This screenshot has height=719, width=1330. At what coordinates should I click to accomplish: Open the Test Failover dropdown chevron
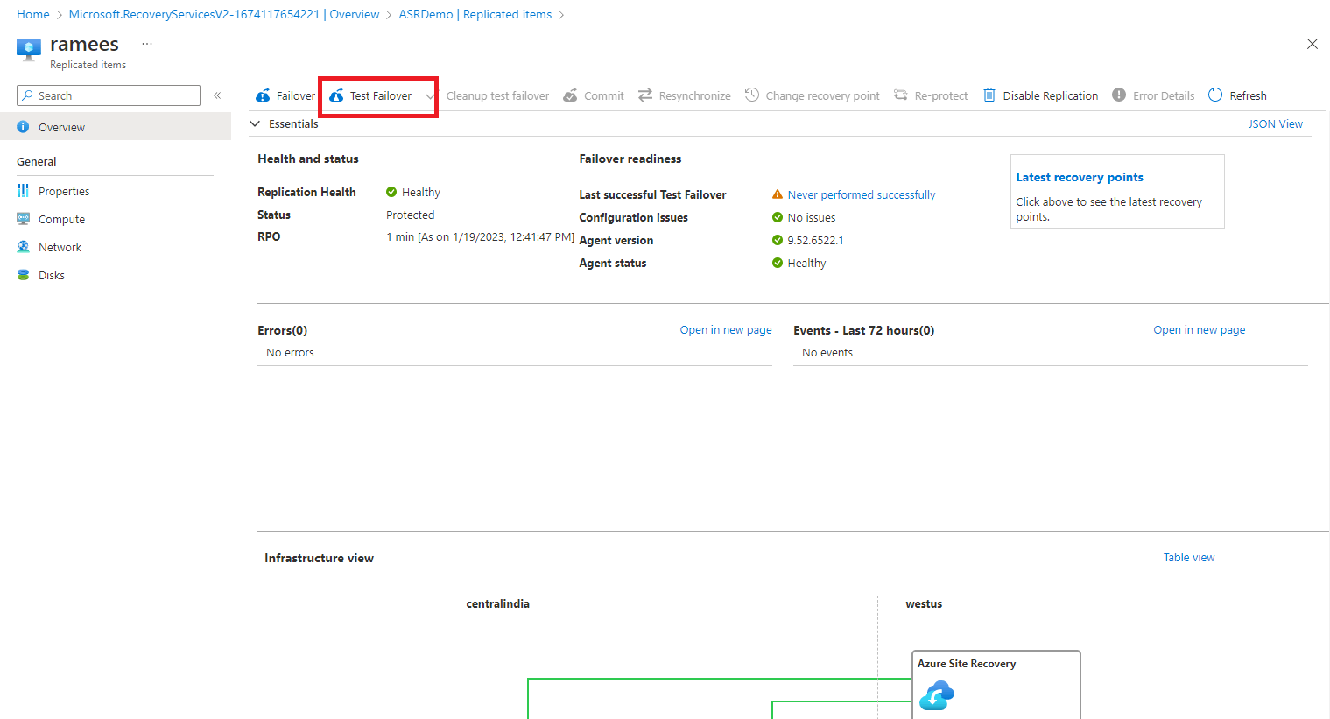[430, 96]
